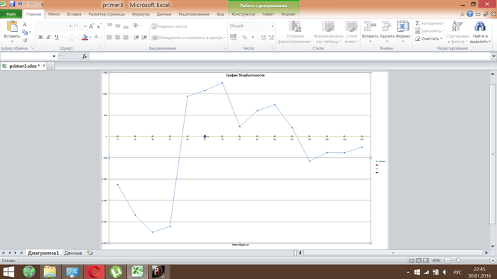497x279 pixels.
Task: Click the Delete cells (Удалить) icon
Action: pos(387,26)
